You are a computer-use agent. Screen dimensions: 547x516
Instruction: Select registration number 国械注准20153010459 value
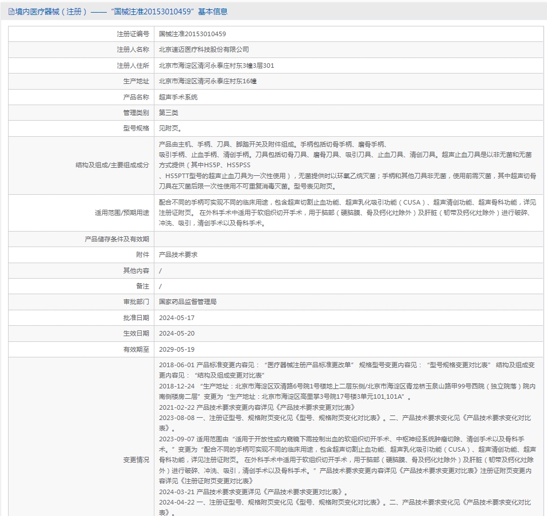click(192, 34)
